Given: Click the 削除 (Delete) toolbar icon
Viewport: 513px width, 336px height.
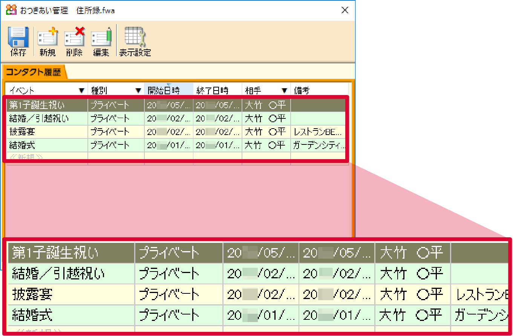Looking at the screenshot, I should [x=74, y=40].
